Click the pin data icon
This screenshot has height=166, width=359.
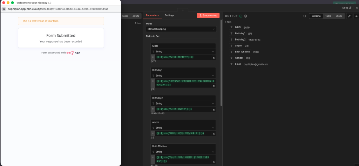356,16
